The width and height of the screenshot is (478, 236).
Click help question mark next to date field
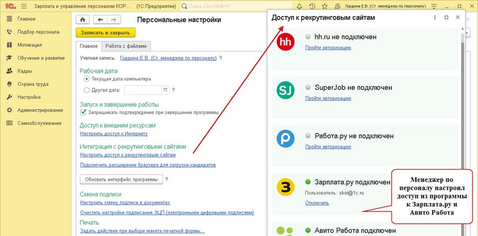coord(173,90)
